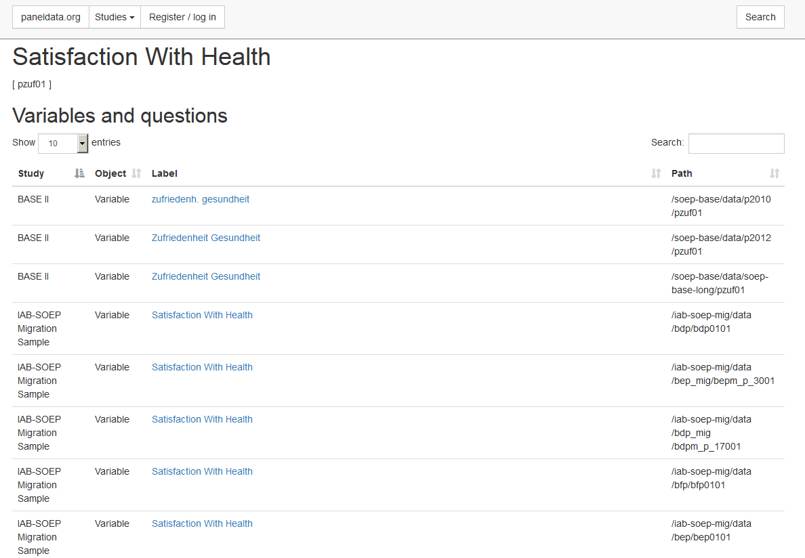805x558 pixels.
Task: Open Satisfaction With Health link for bepm_p_3001
Action: 202,367
